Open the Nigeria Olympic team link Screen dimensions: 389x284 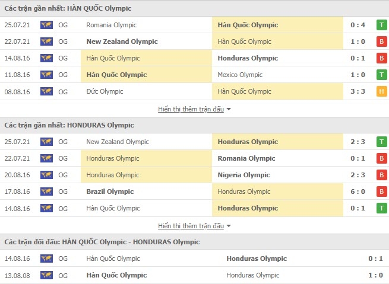[x=243, y=175]
